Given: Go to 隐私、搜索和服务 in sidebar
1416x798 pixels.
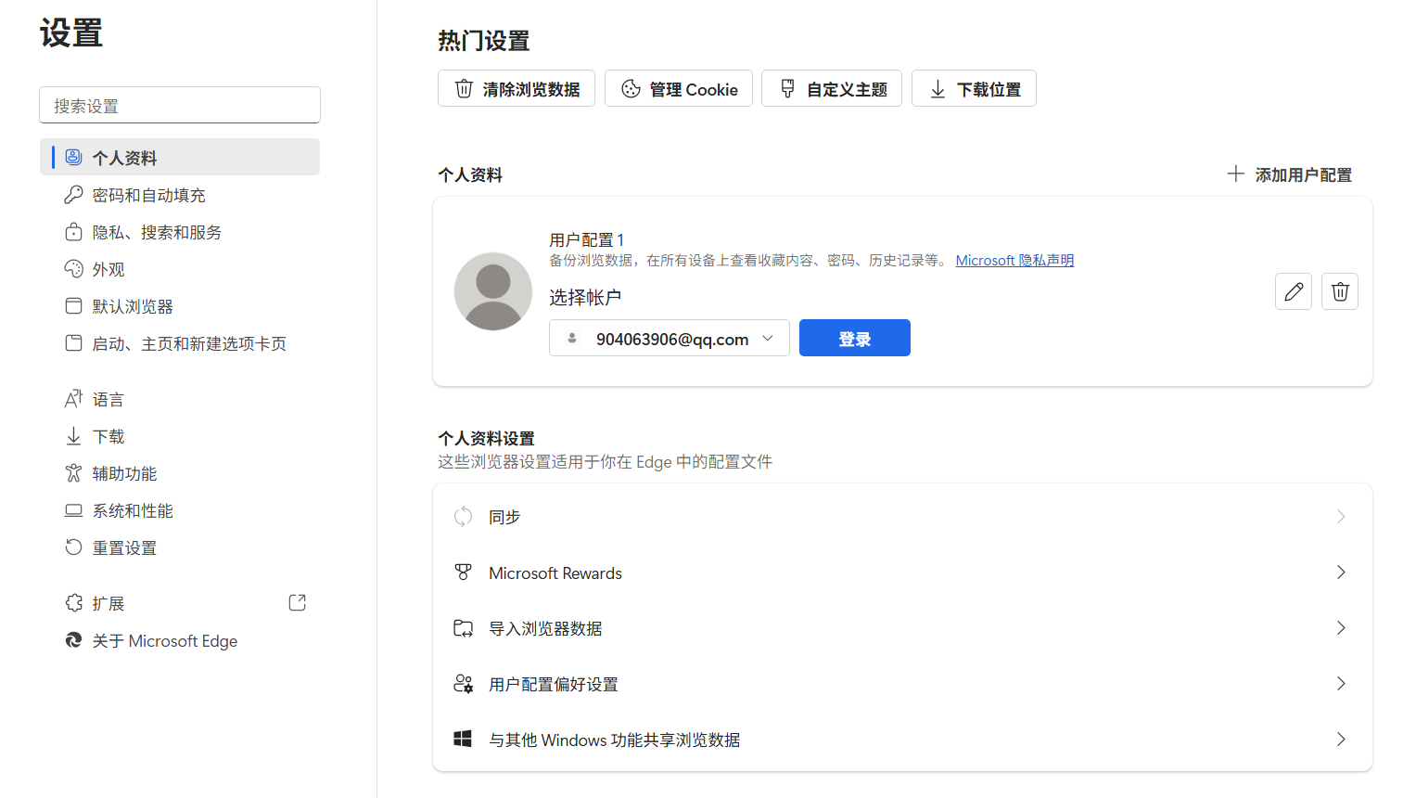Looking at the screenshot, I should (157, 232).
